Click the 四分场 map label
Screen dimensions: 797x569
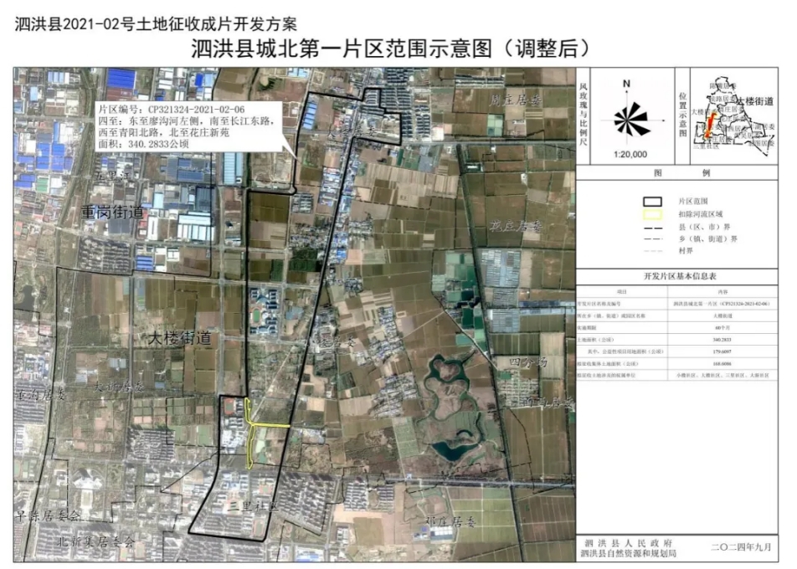click(x=528, y=362)
